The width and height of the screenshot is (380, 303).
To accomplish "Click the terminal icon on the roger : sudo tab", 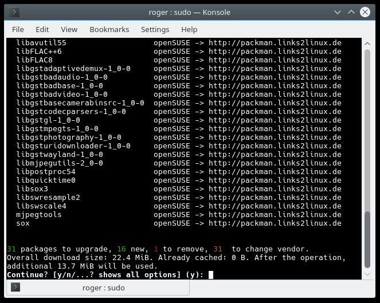I will pos(15,288).
